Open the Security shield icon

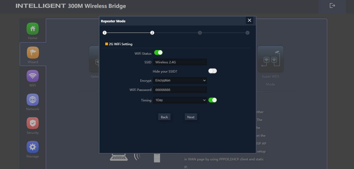(x=33, y=123)
